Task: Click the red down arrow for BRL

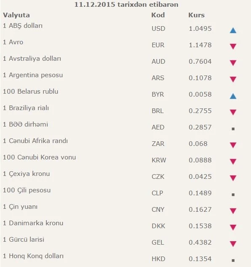Action: pyautogui.click(x=233, y=112)
